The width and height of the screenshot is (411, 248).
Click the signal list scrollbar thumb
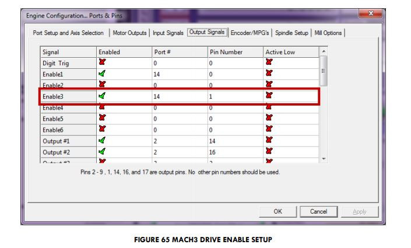pos(324,71)
